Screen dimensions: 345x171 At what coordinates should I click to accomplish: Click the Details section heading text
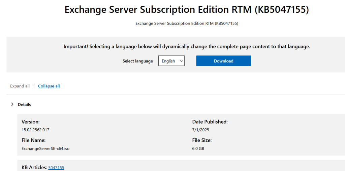pos(24,104)
